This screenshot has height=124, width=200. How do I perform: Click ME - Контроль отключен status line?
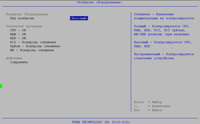click(32, 50)
